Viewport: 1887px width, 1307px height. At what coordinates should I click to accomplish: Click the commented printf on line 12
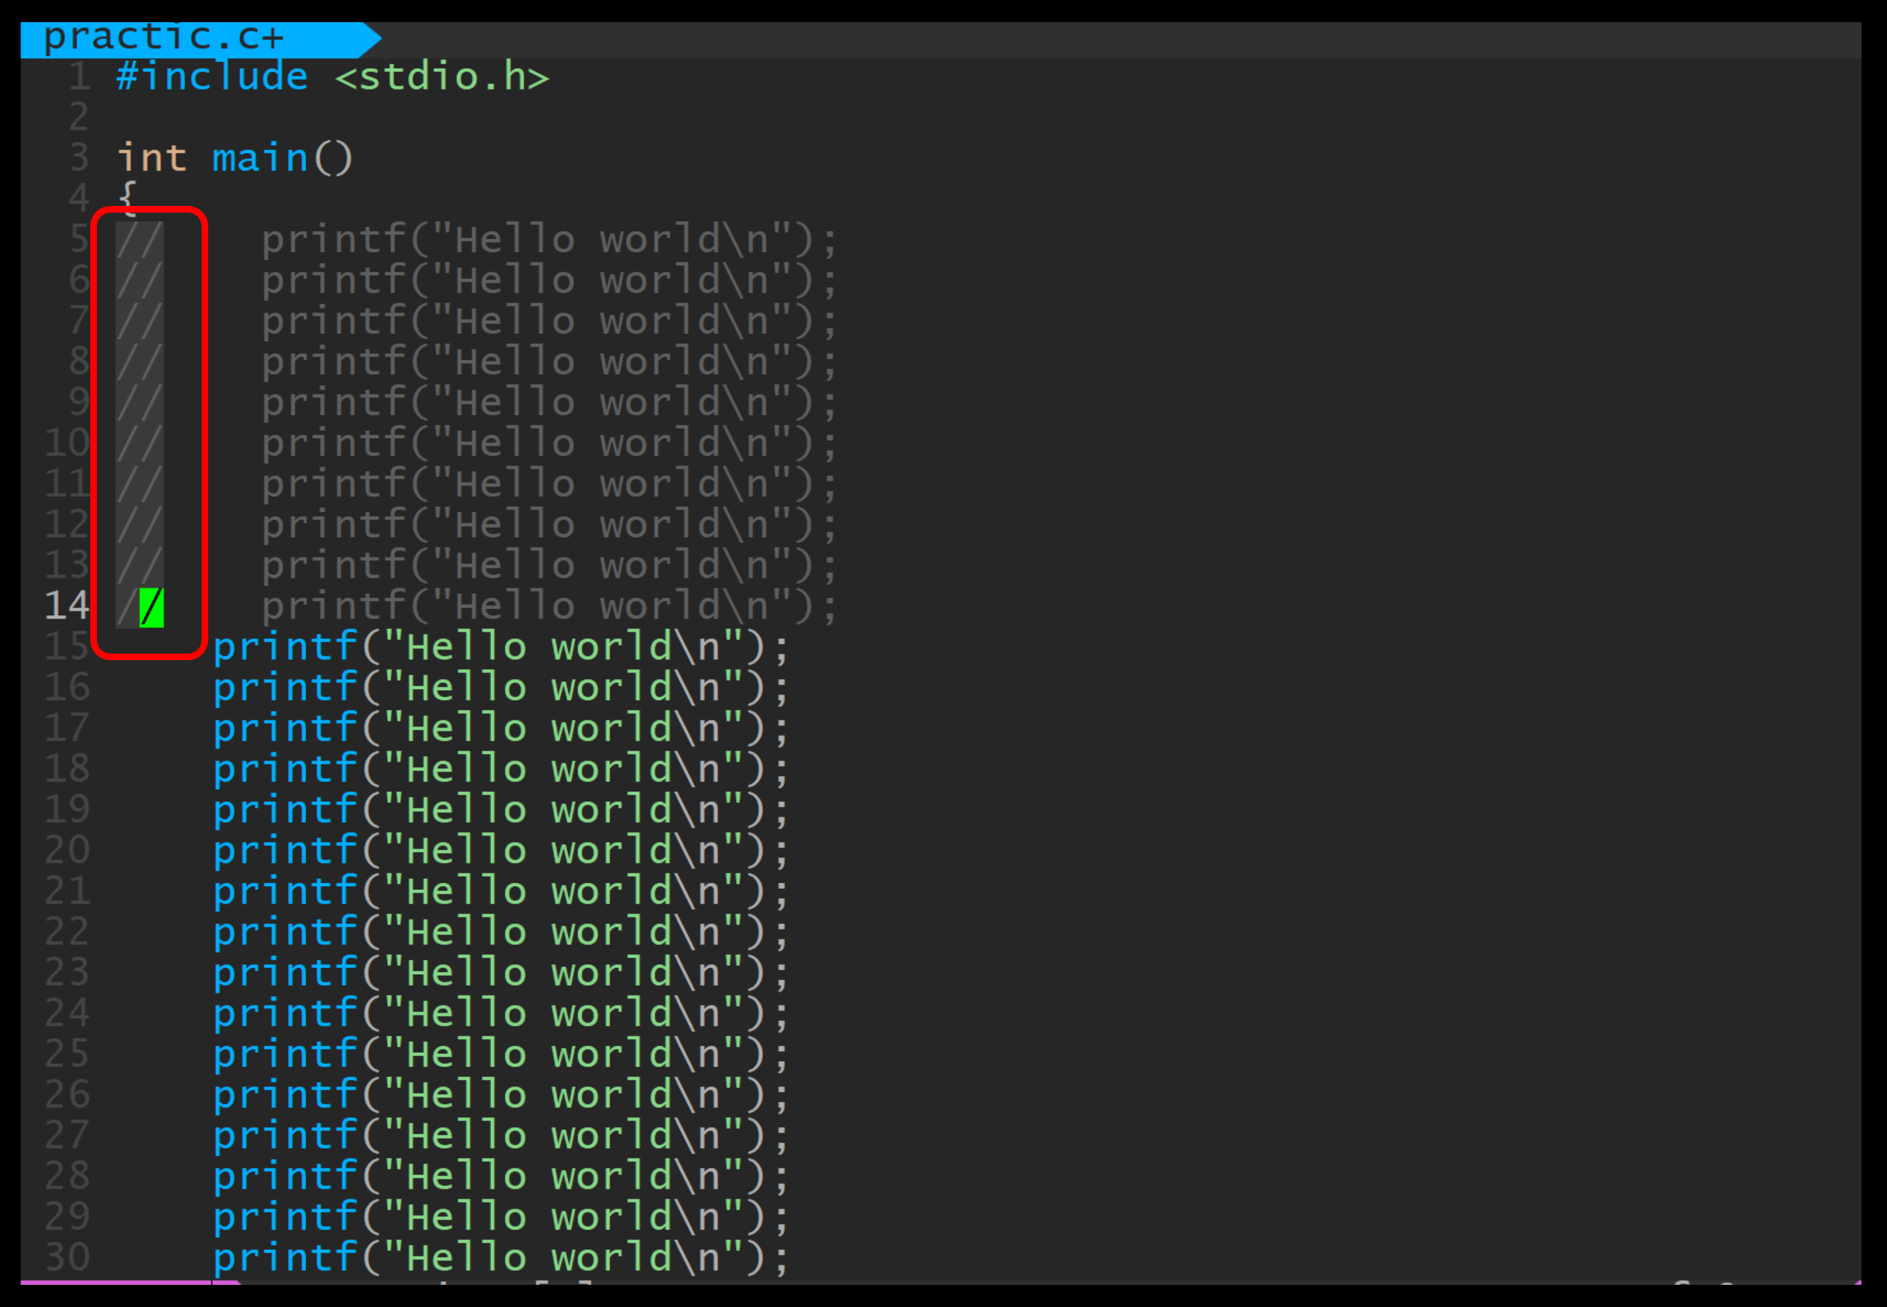click(x=549, y=525)
